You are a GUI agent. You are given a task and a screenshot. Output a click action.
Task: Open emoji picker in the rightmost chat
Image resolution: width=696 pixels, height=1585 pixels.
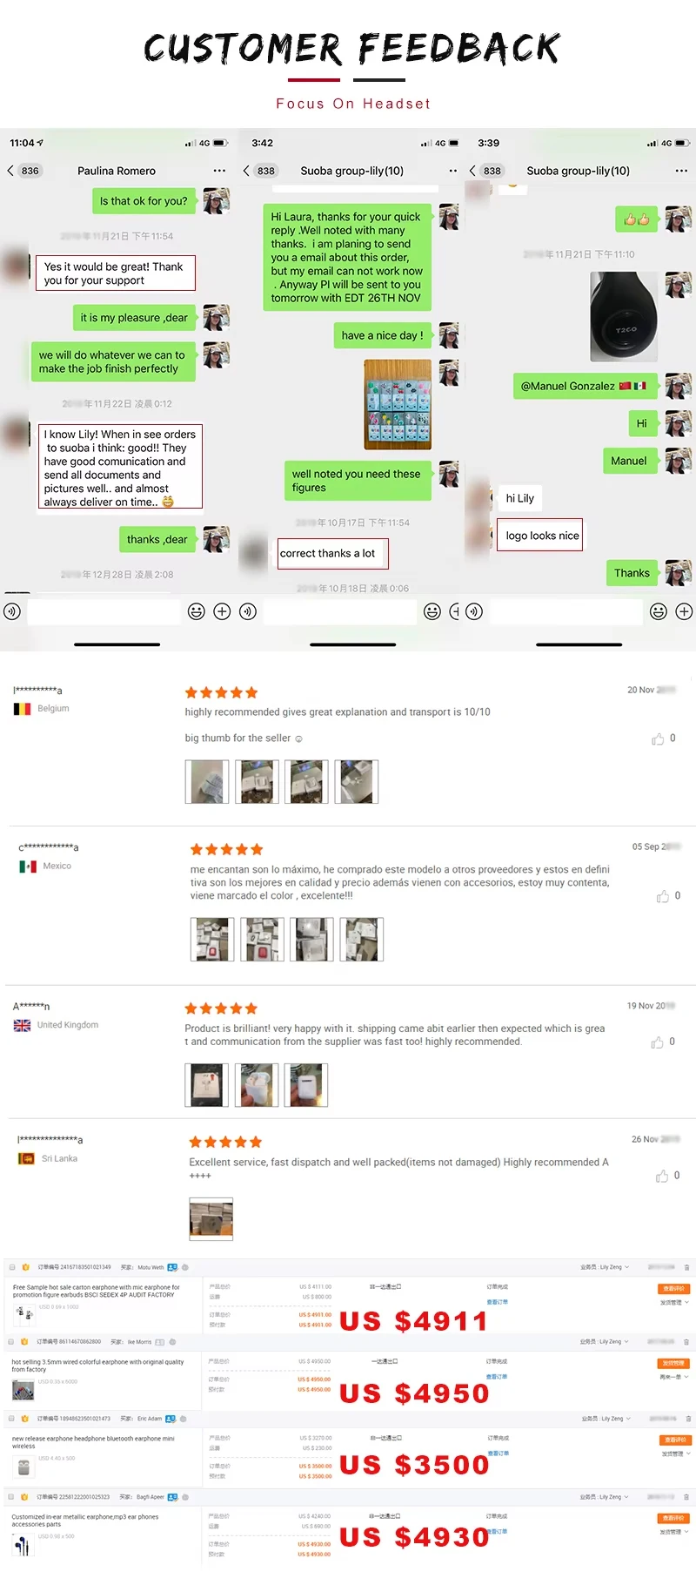[659, 611]
